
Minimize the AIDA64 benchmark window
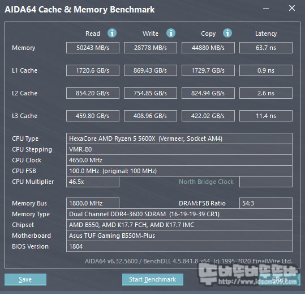click(266, 8)
